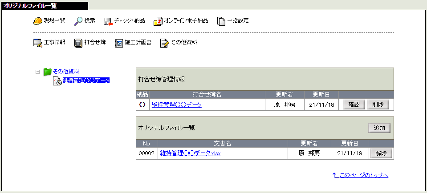Go to その他資料 toolbar label
427x193 pixels.
[184, 42]
